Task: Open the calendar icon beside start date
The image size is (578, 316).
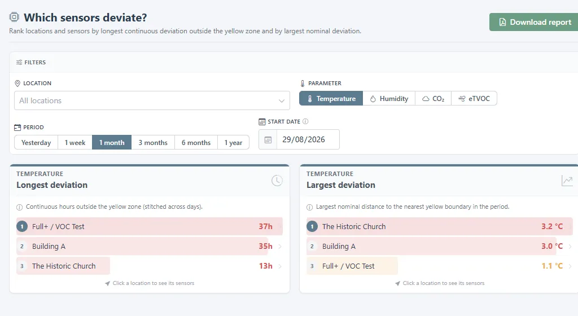Action: 268,140
